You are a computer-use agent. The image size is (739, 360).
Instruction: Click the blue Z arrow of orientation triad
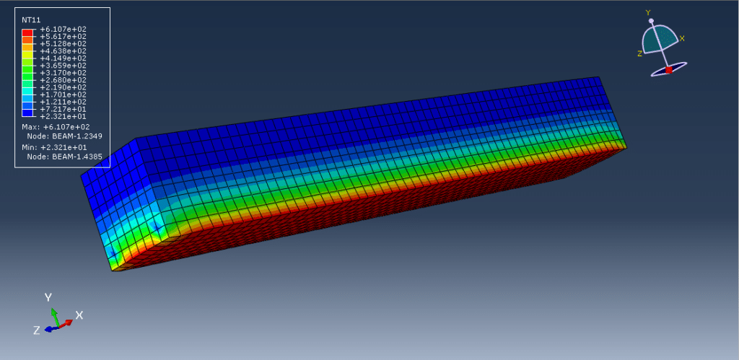click(50, 328)
